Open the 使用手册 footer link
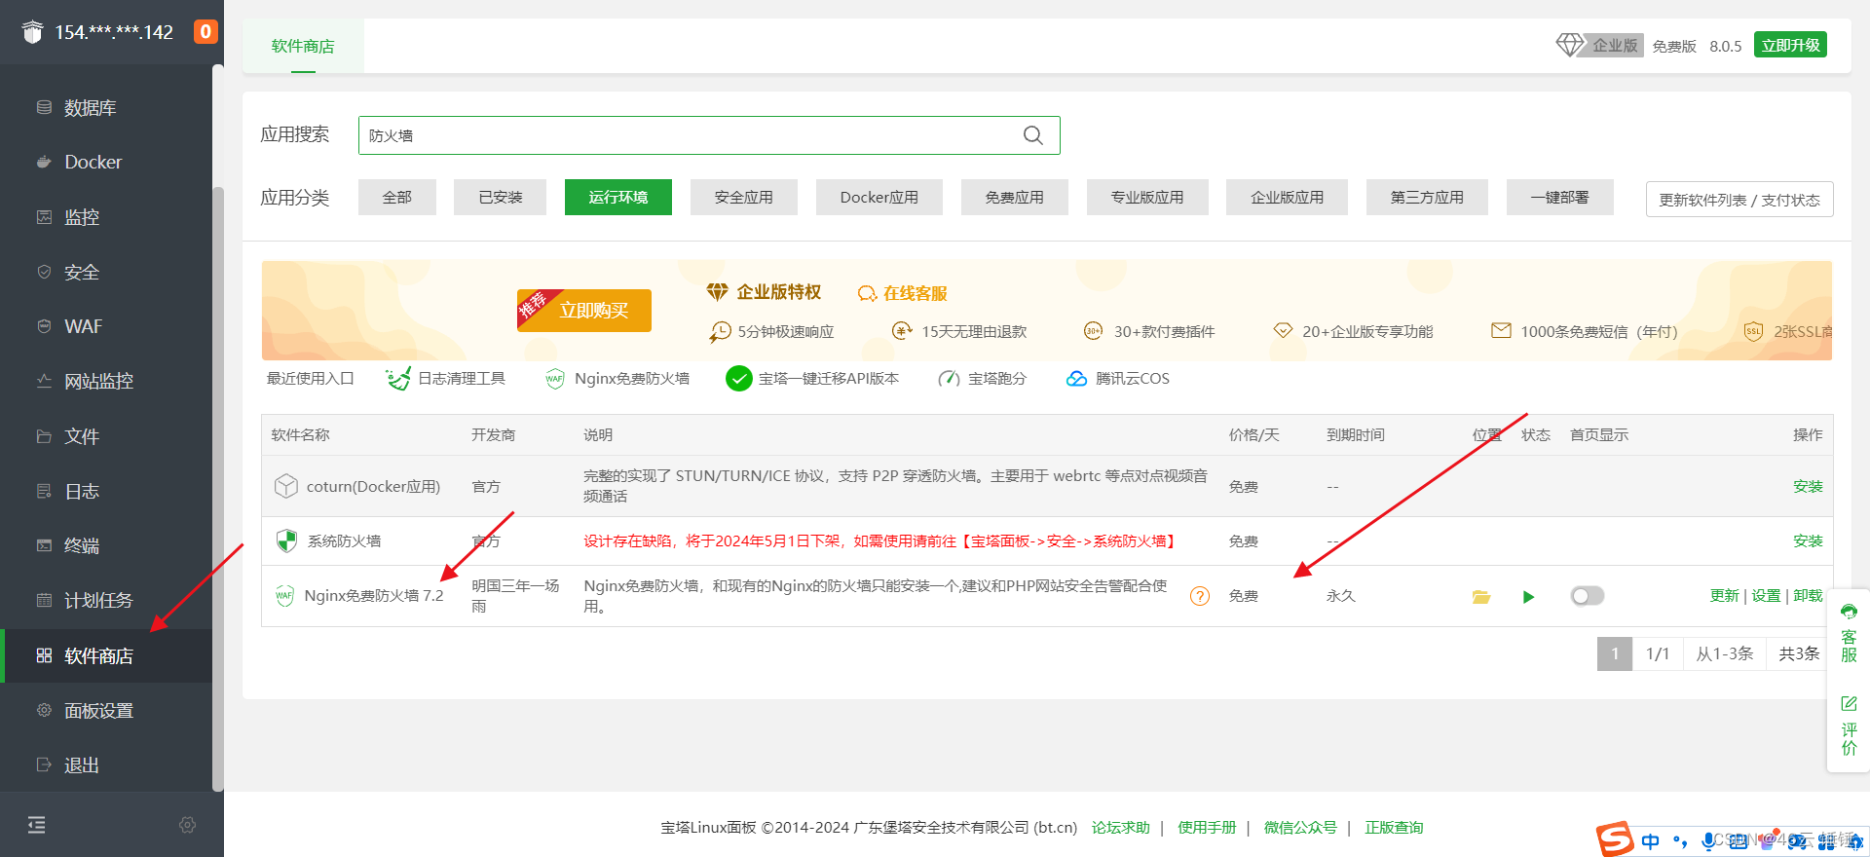The image size is (1870, 857). (1207, 828)
